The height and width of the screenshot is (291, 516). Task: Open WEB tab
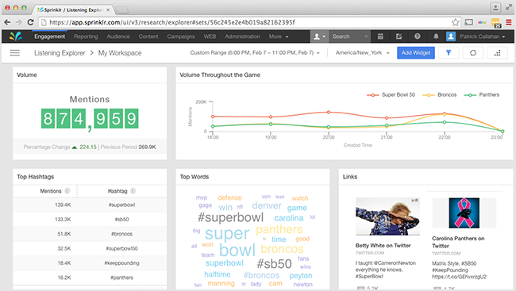[x=210, y=36]
